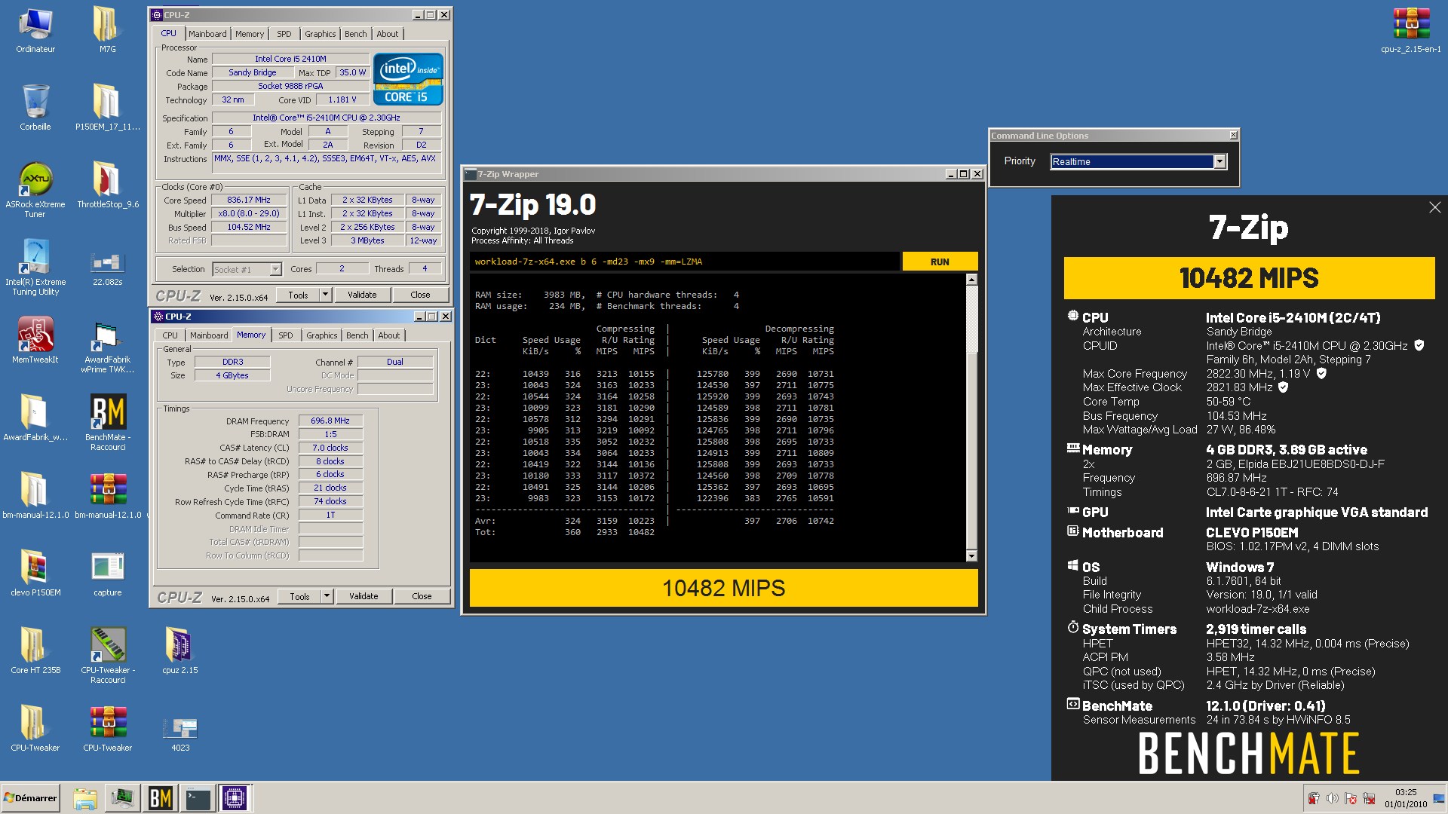Switch to the console window taskbar button
This screenshot has width=1448, height=814.
pos(198,798)
